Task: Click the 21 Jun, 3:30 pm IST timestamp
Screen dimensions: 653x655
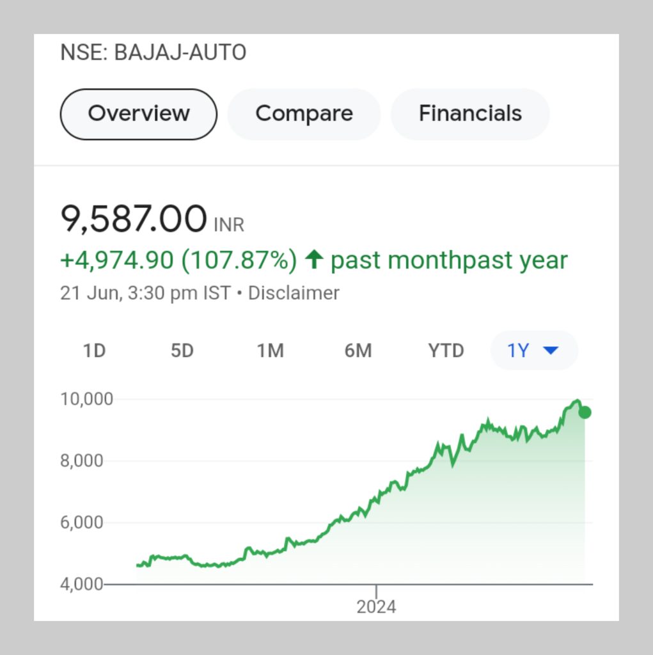Action: [x=145, y=293]
